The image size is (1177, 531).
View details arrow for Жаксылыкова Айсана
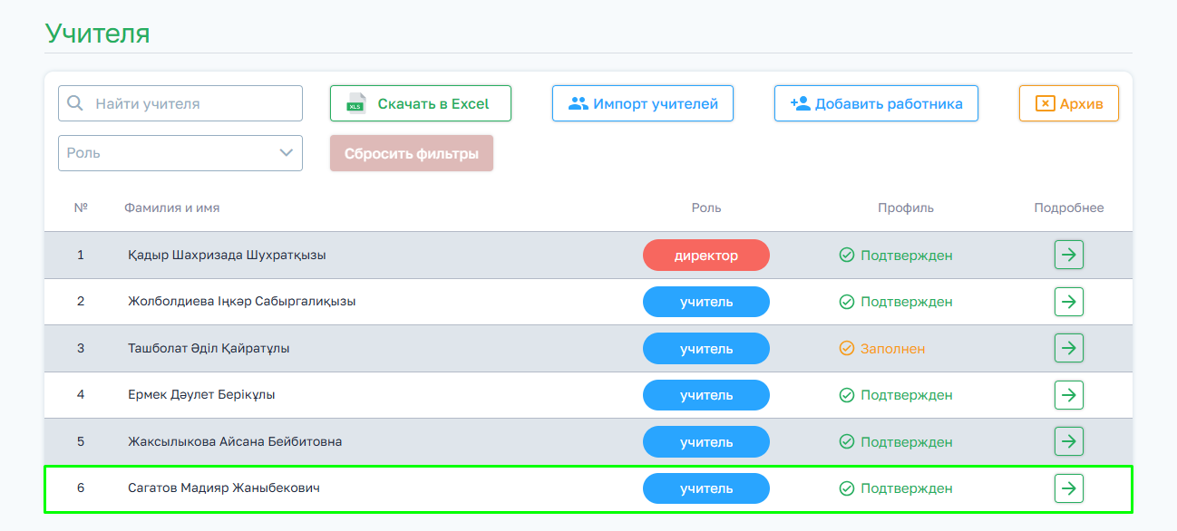(1069, 441)
